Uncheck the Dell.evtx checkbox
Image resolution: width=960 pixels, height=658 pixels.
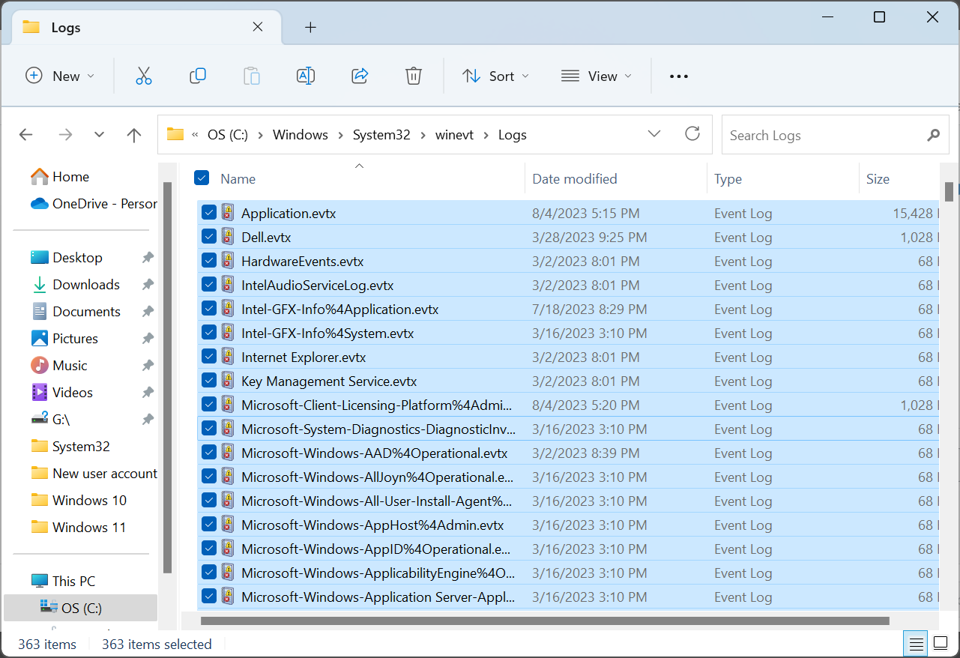209,237
